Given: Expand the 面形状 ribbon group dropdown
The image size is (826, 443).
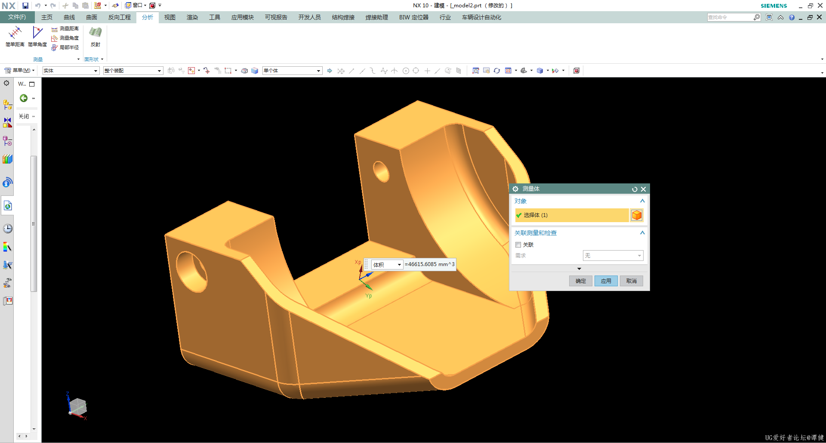Looking at the screenshot, I should coord(102,59).
